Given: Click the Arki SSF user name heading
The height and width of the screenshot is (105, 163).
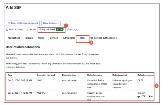Looking at the screenshot, I should point(14,7).
